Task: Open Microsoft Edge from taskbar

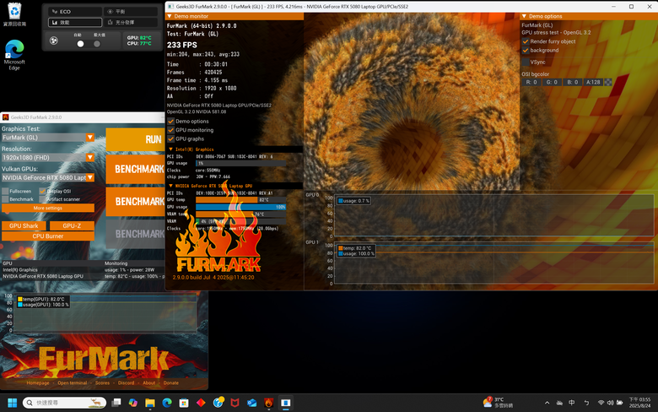Action: coord(167,403)
